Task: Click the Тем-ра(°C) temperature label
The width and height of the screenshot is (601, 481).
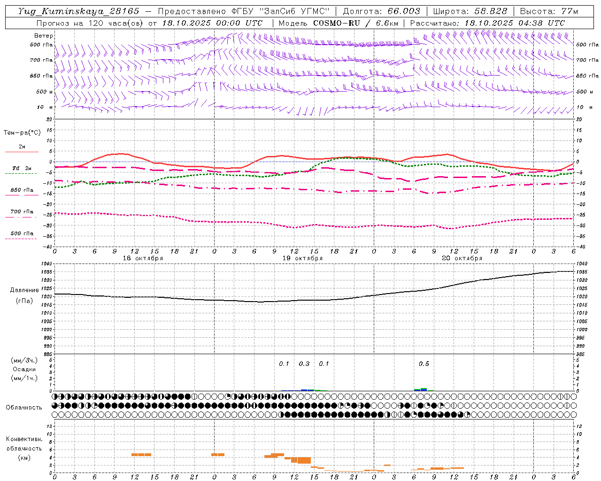Action: pyautogui.click(x=22, y=132)
